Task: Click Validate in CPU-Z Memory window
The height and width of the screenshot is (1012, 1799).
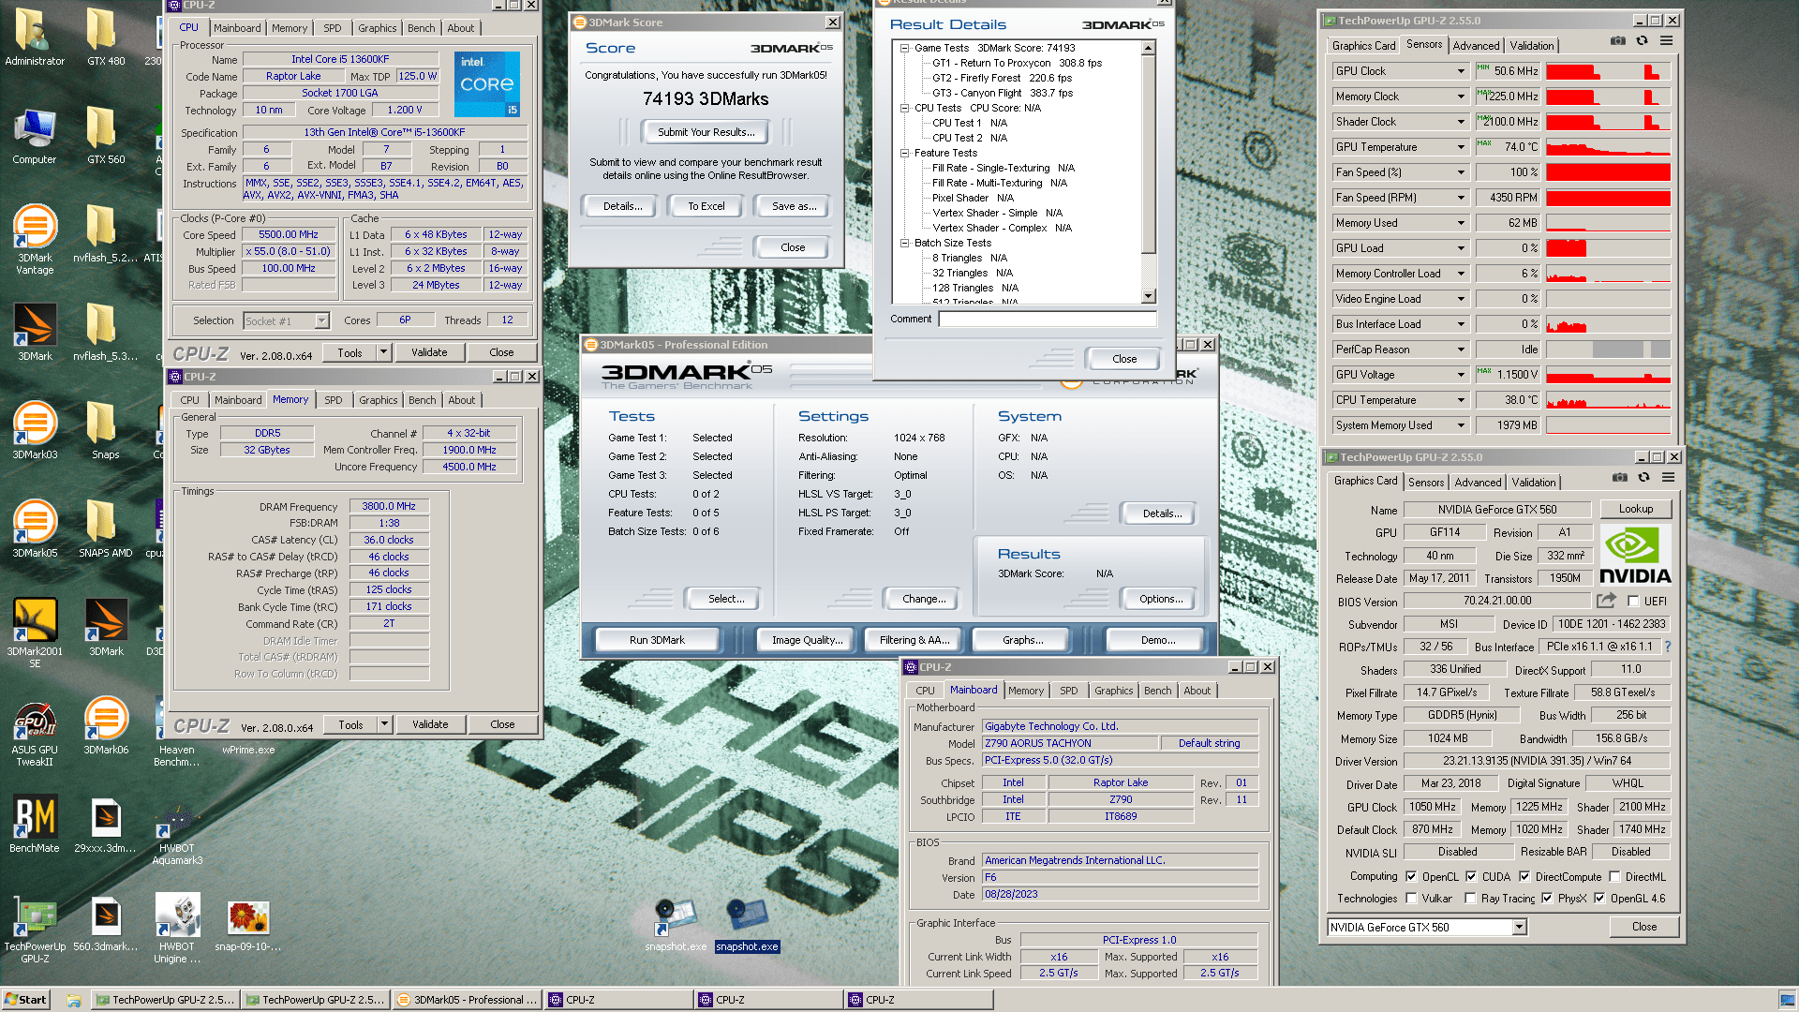Action: point(430,724)
